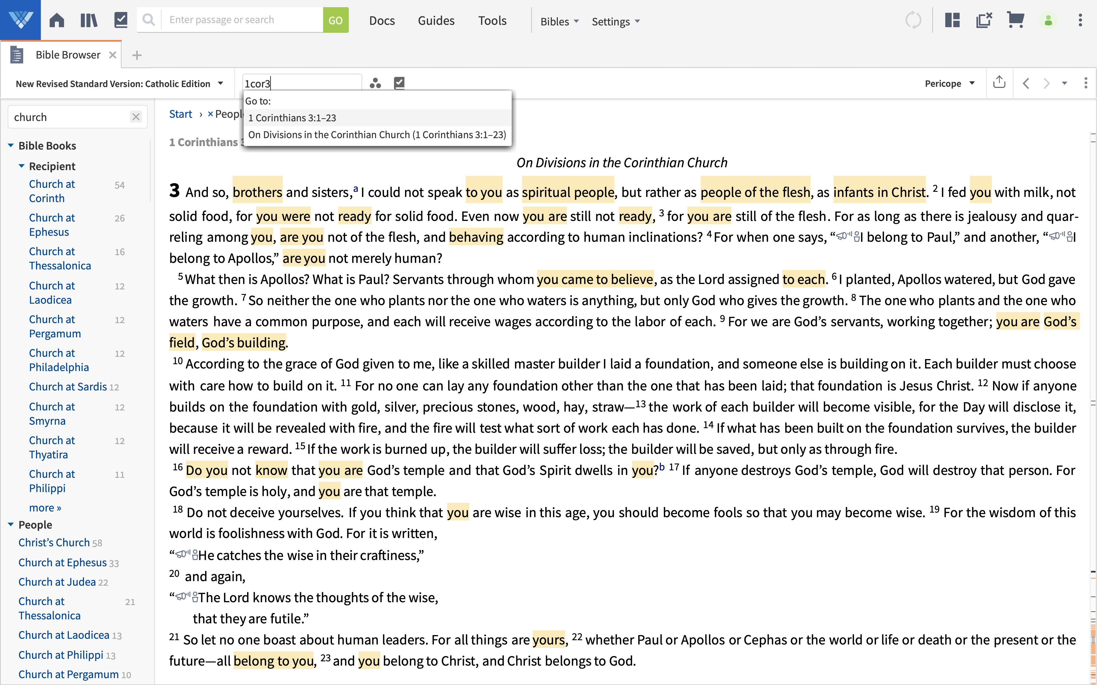This screenshot has height=685, width=1097.
Task: Open the Docs menu
Action: [382, 20]
